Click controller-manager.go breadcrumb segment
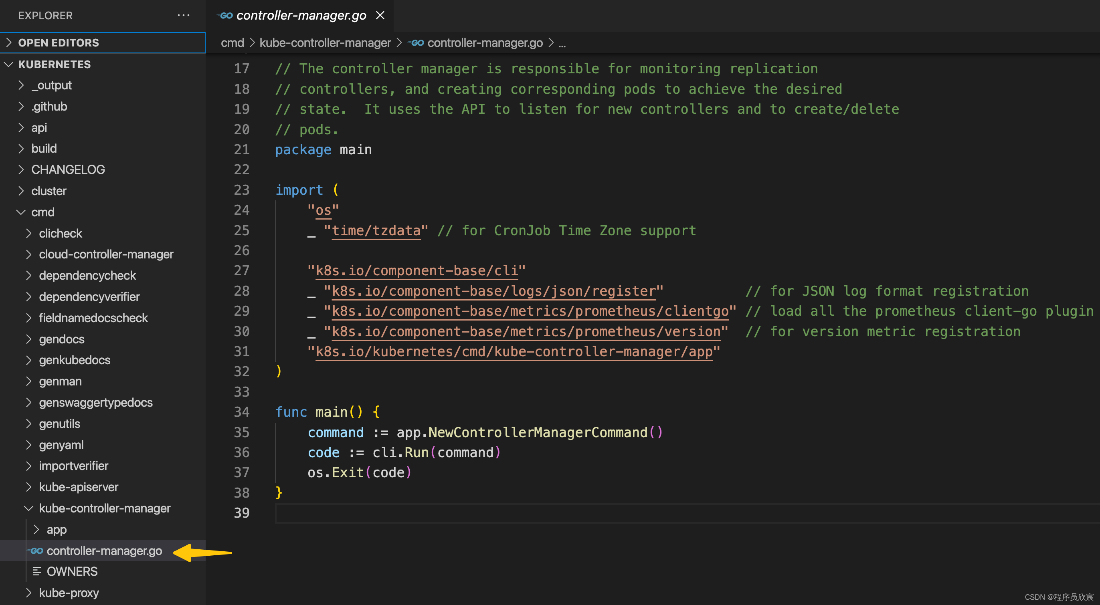The width and height of the screenshot is (1100, 605). coord(485,42)
